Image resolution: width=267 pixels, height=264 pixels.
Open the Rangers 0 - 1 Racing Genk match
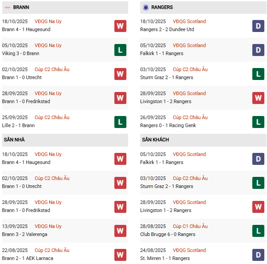tap(170, 125)
